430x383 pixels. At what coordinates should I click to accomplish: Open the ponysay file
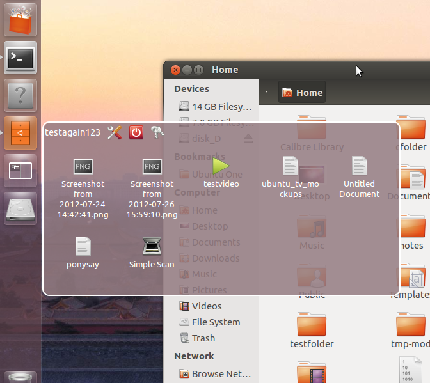[x=83, y=253]
